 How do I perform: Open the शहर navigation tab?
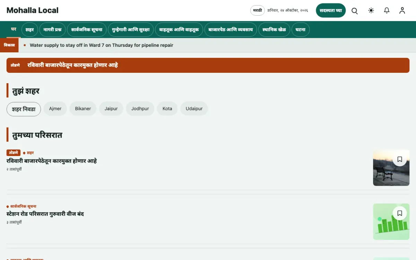point(30,30)
